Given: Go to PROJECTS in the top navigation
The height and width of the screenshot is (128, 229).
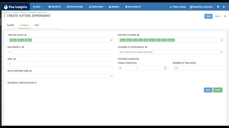Looking at the screenshot, I should coord(55,7).
